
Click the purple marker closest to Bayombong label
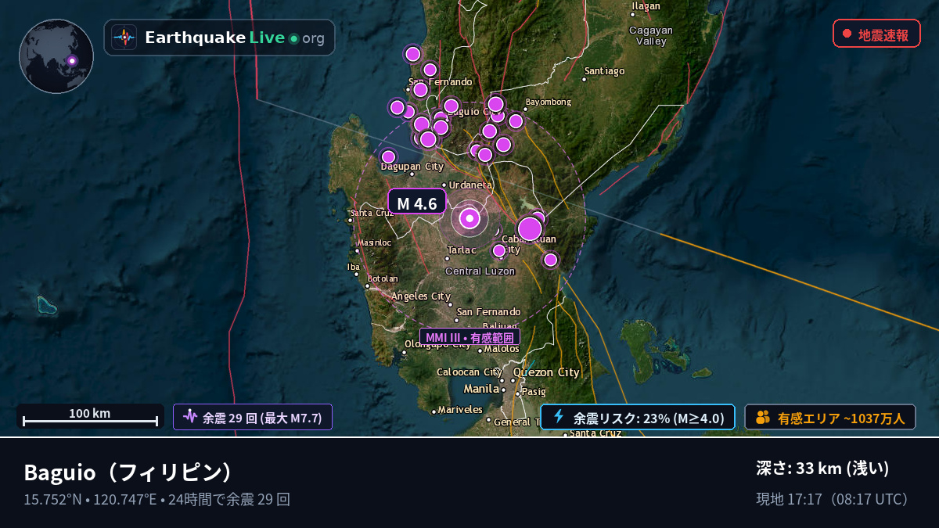point(516,120)
